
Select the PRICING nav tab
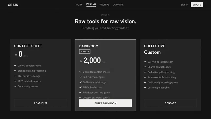[91, 4]
